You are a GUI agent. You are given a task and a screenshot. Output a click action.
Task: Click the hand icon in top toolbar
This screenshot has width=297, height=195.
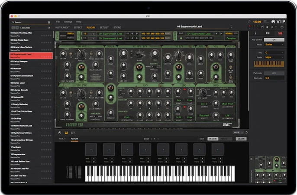click(267, 27)
